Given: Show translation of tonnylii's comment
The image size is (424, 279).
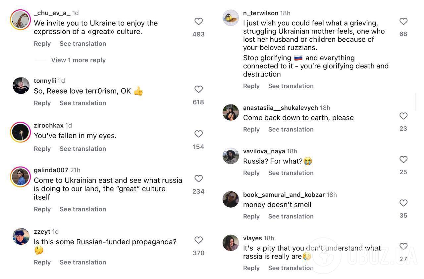Looking at the screenshot, I should click(x=83, y=103).
